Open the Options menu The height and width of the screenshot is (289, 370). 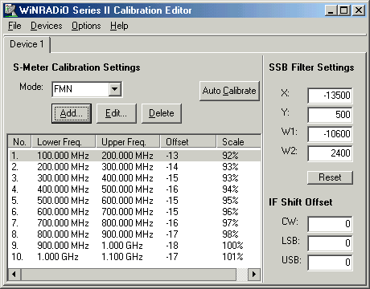(86, 26)
